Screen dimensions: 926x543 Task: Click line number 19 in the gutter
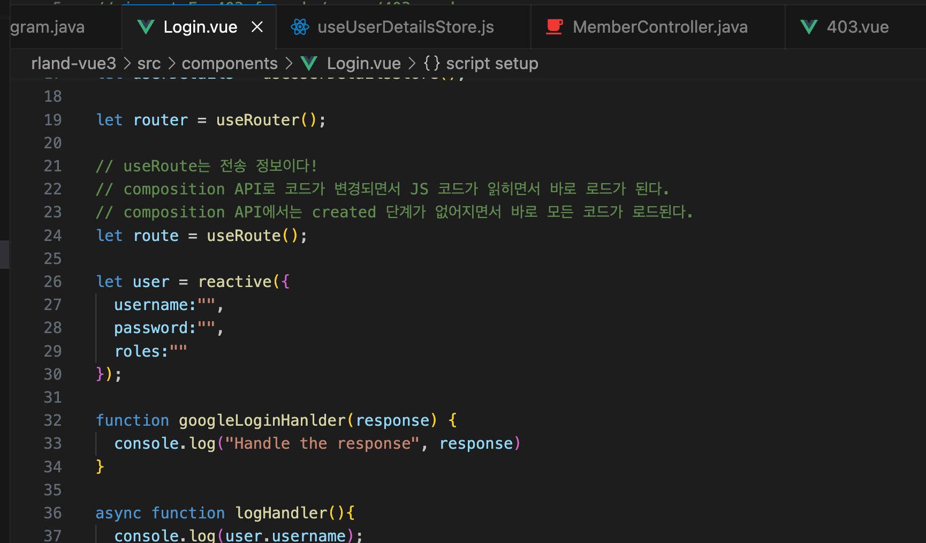click(52, 120)
